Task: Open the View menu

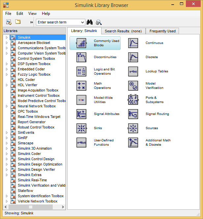Action: point(32,14)
